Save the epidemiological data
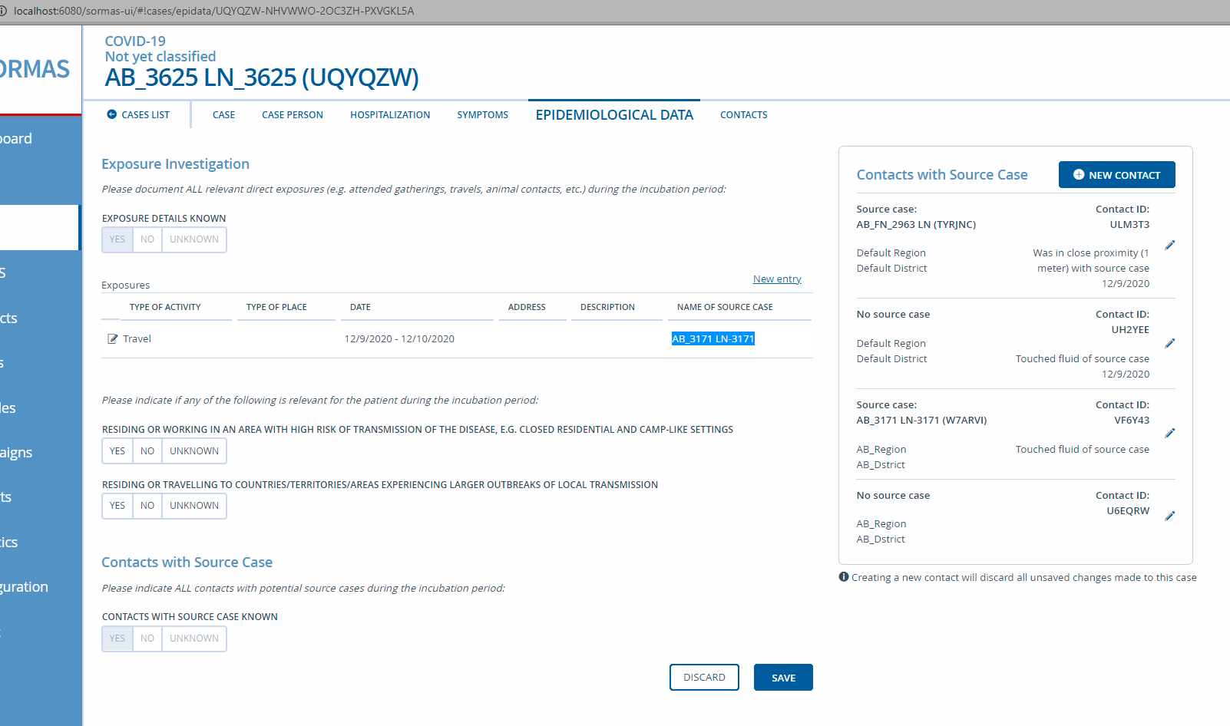The width and height of the screenshot is (1230, 726). (783, 678)
